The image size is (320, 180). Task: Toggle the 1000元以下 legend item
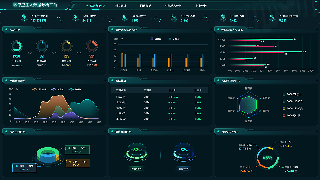click(x=291, y=115)
